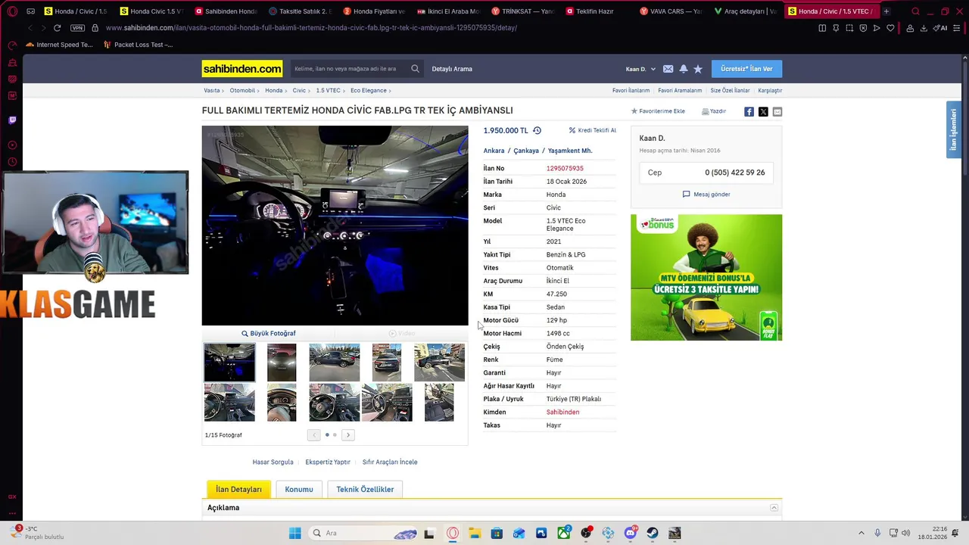Open File Explorer from taskbar
Image resolution: width=969 pixels, height=545 pixels.
474,533
